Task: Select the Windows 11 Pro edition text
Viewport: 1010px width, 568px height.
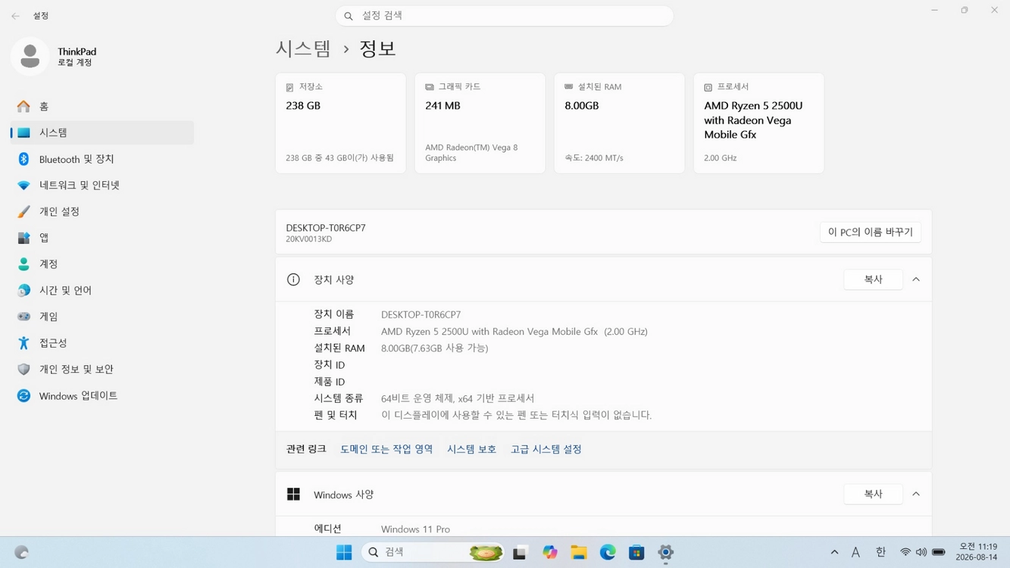Action: coord(415,529)
